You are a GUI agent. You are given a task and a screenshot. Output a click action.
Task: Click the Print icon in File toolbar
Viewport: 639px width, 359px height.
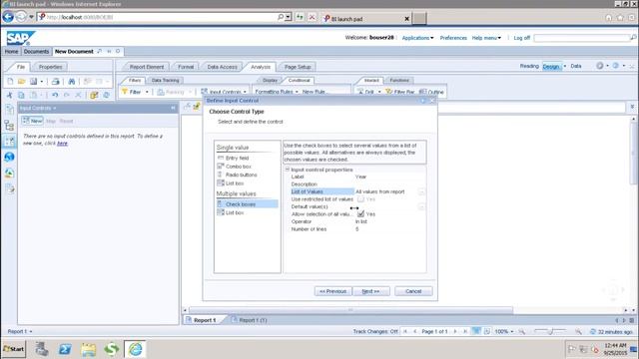(56, 82)
